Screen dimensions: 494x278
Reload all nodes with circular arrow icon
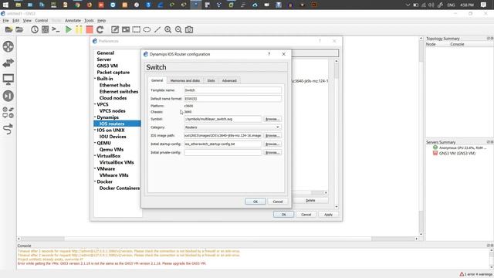100,29
